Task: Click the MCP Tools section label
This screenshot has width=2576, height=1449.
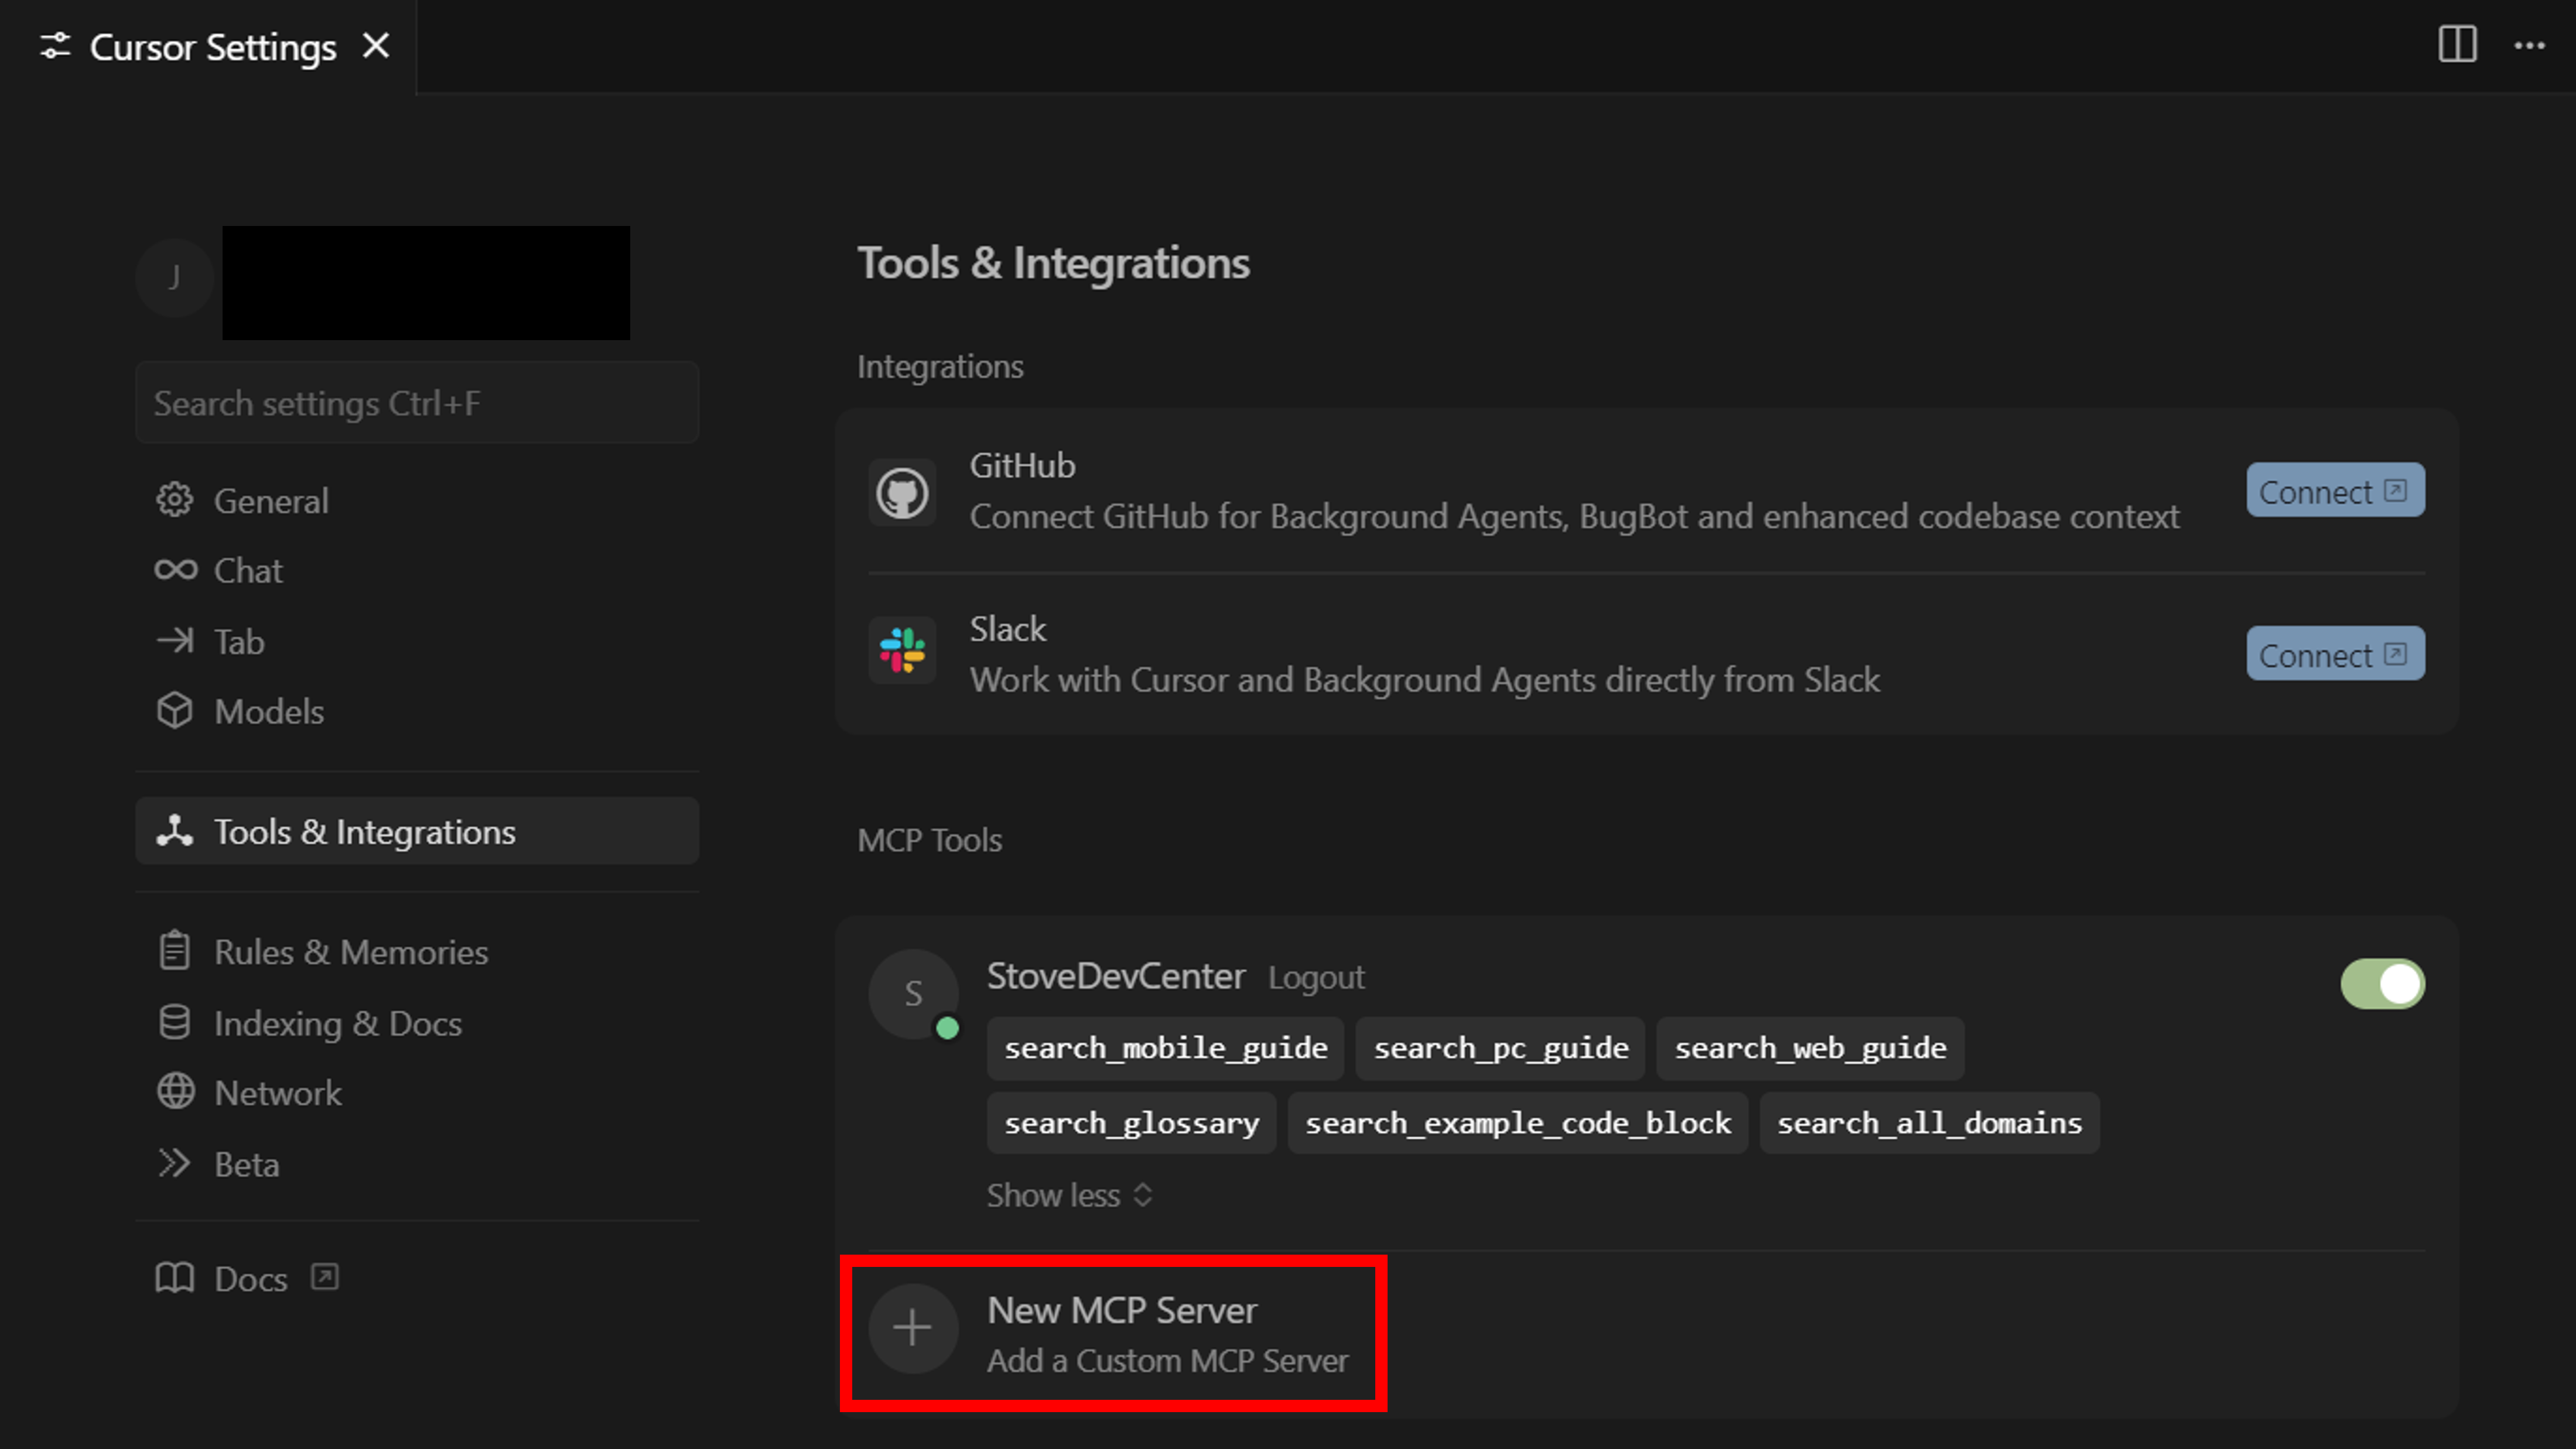Action: point(929,841)
